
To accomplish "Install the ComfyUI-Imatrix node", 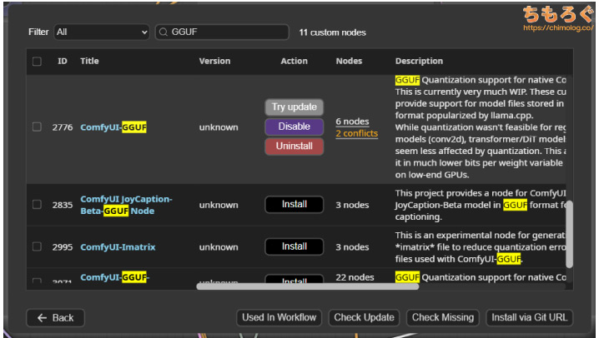I will 294,246.
